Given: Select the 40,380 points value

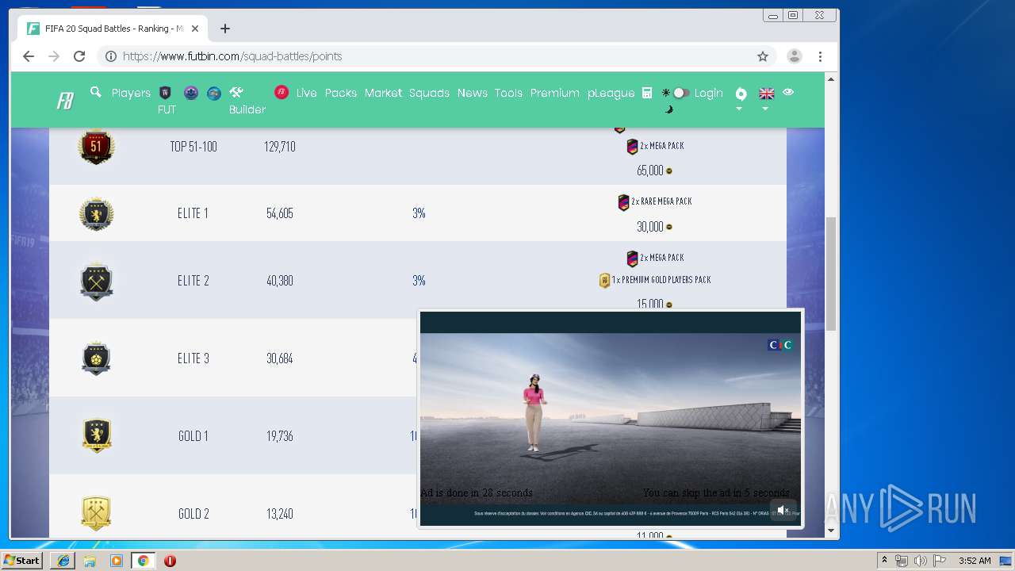Looking at the screenshot, I should click(279, 281).
